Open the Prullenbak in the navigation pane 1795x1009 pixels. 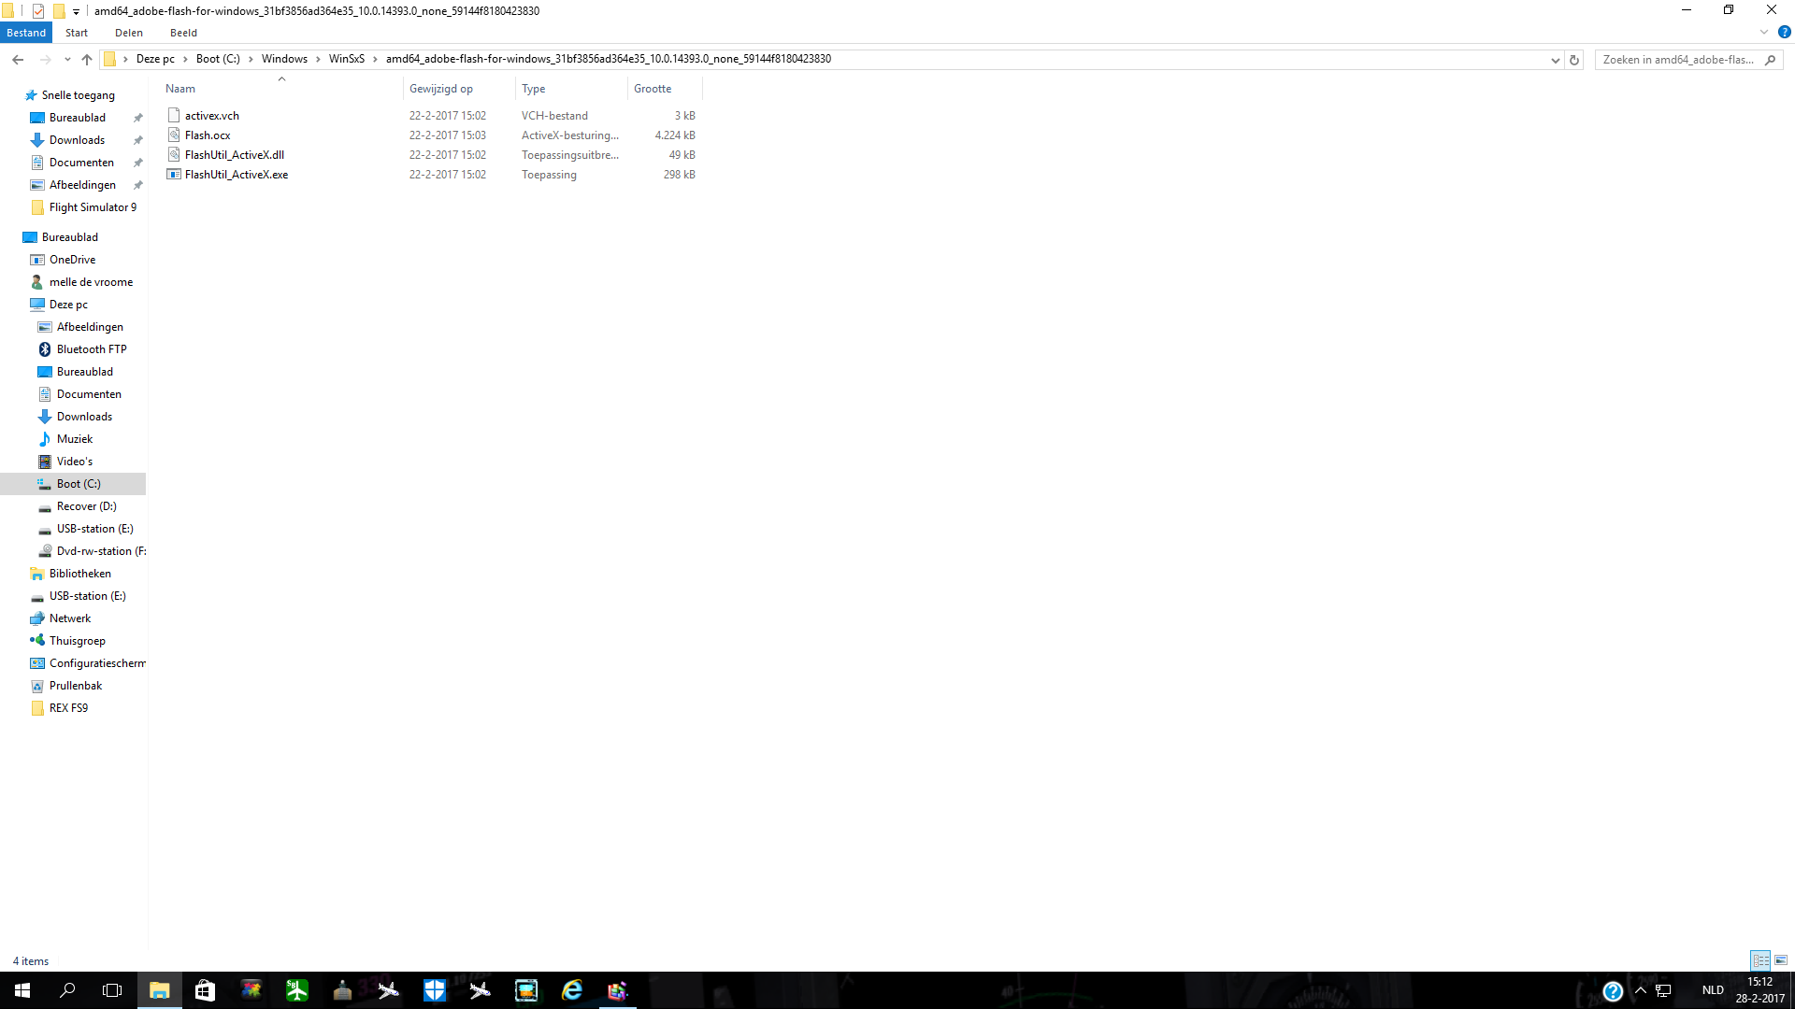tap(76, 686)
